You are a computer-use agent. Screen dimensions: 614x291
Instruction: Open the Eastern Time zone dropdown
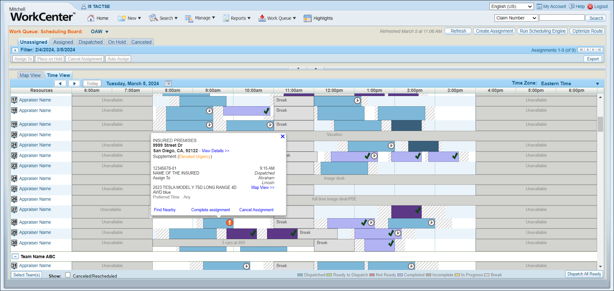(x=597, y=84)
